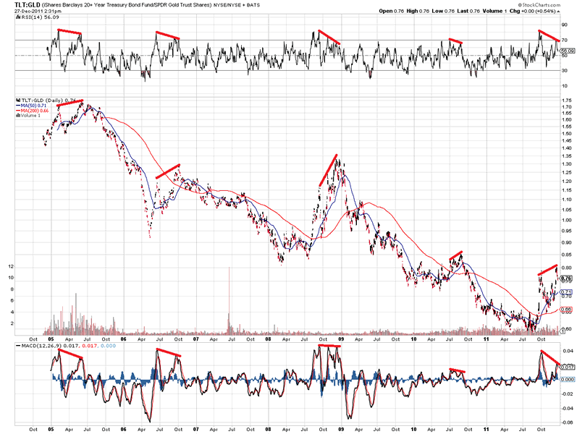This screenshot has width=577, height=434.
Task: Click the Open 0.76 value
Action: pos(392,11)
